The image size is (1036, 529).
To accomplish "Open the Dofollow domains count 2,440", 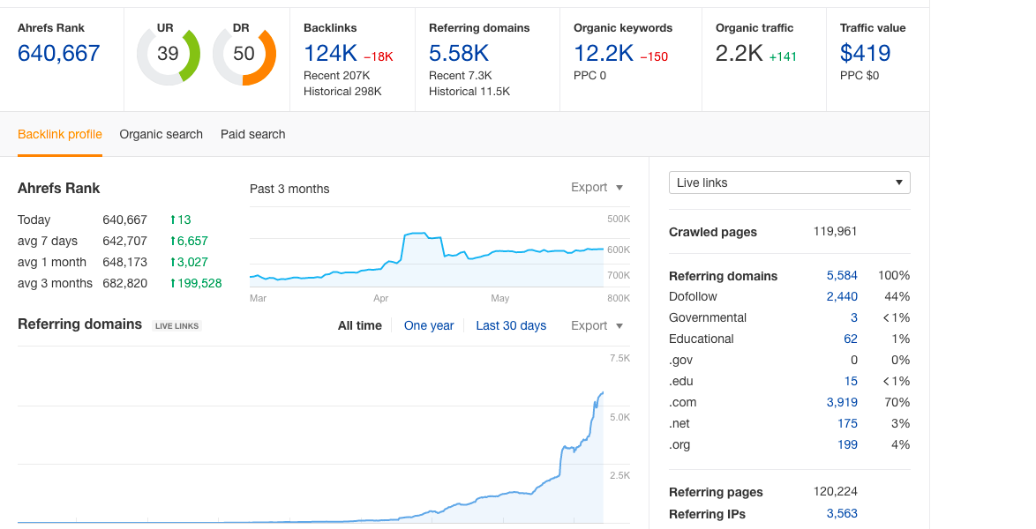I will click(x=842, y=296).
